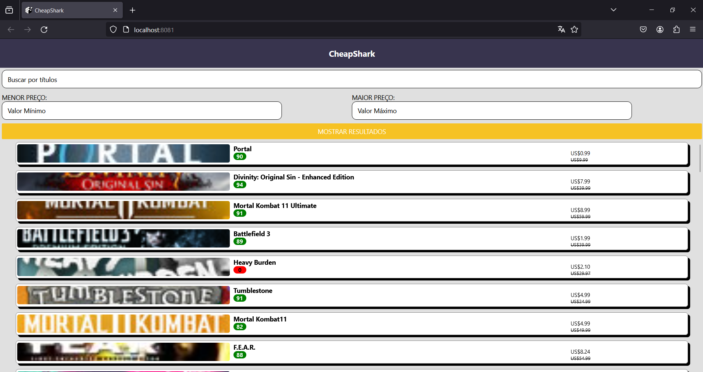Click the US$1.99 sale price
This screenshot has height=372, width=703.
click(580, 238)
